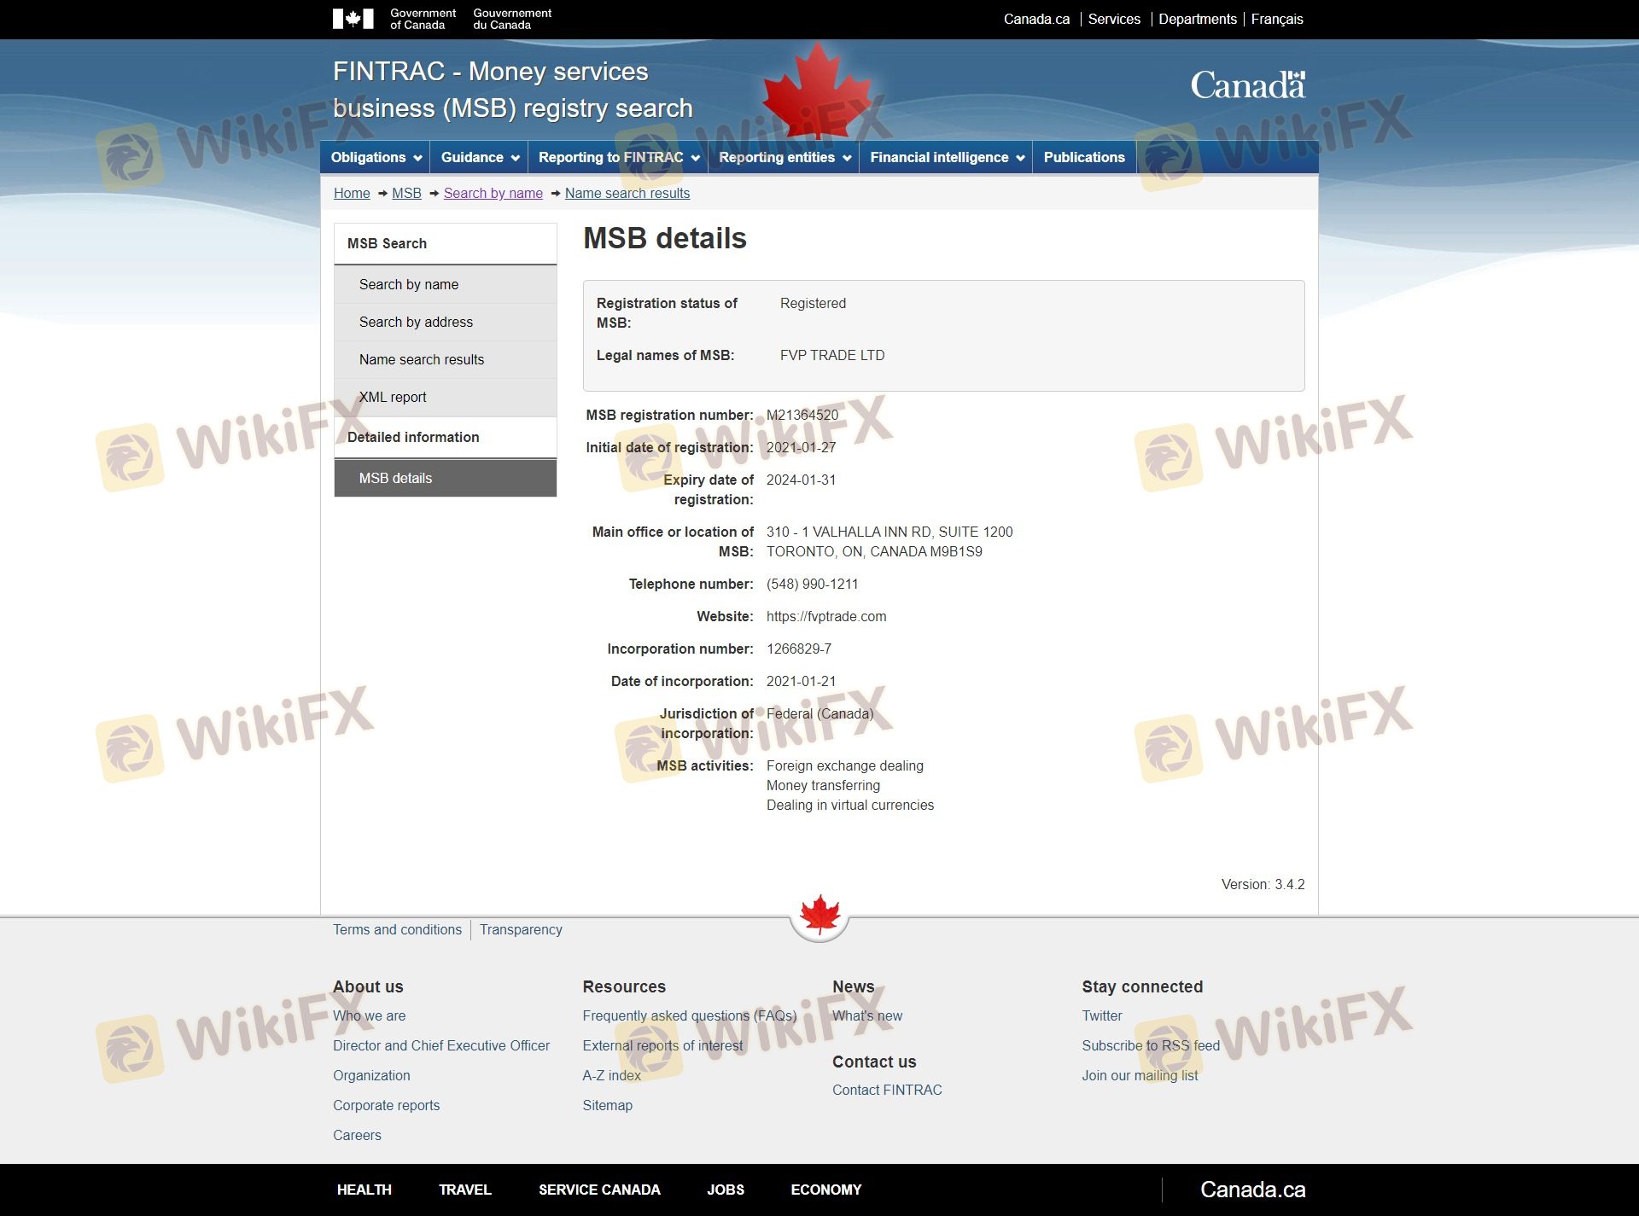The width and height of the screenshot is (1639, 1216).
Task: Click the website https://fvptrade.com
Action: 825,616
